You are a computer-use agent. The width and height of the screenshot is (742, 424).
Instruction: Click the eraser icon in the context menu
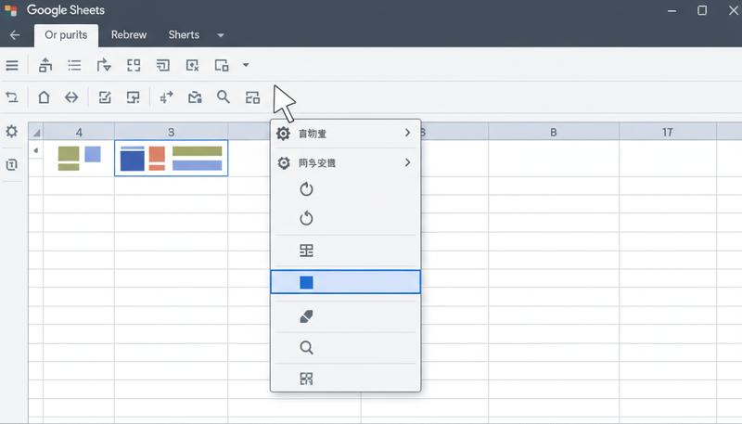click(306, 316)
